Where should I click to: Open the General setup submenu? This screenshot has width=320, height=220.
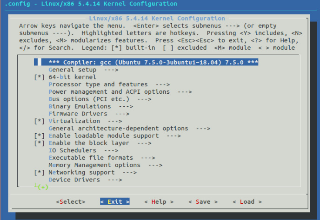pyautogui.click(x=83, y=70)
